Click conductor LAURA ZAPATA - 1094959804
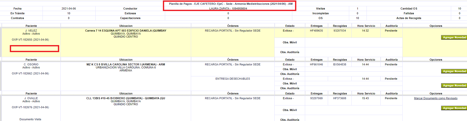467x121 pixels. (228, 9)
